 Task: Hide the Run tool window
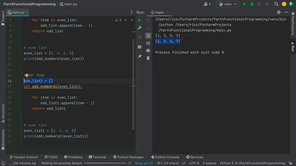286,12
